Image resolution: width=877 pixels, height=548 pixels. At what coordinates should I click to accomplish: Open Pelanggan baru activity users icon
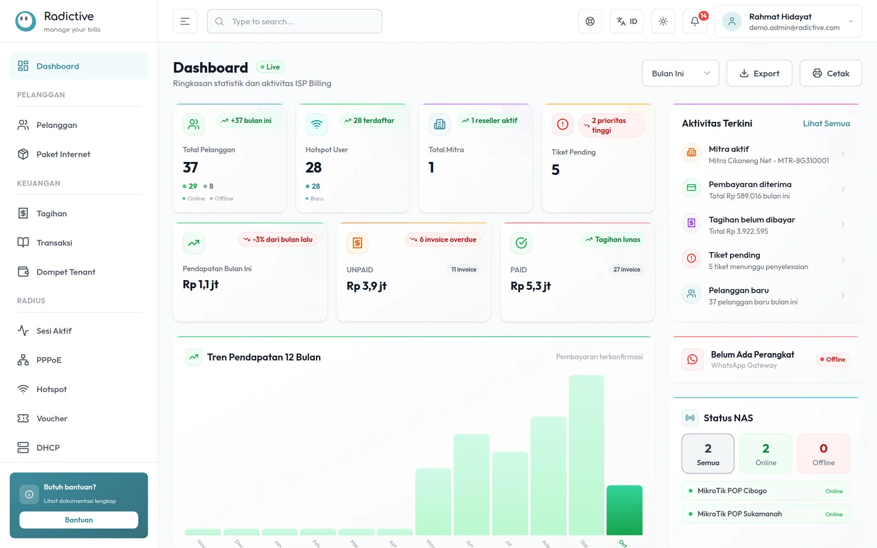pyautogui.click(x=691, y=293)
